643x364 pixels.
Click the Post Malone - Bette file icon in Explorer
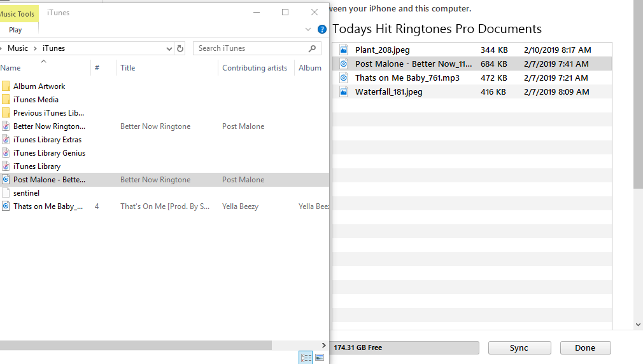[6, 180]
